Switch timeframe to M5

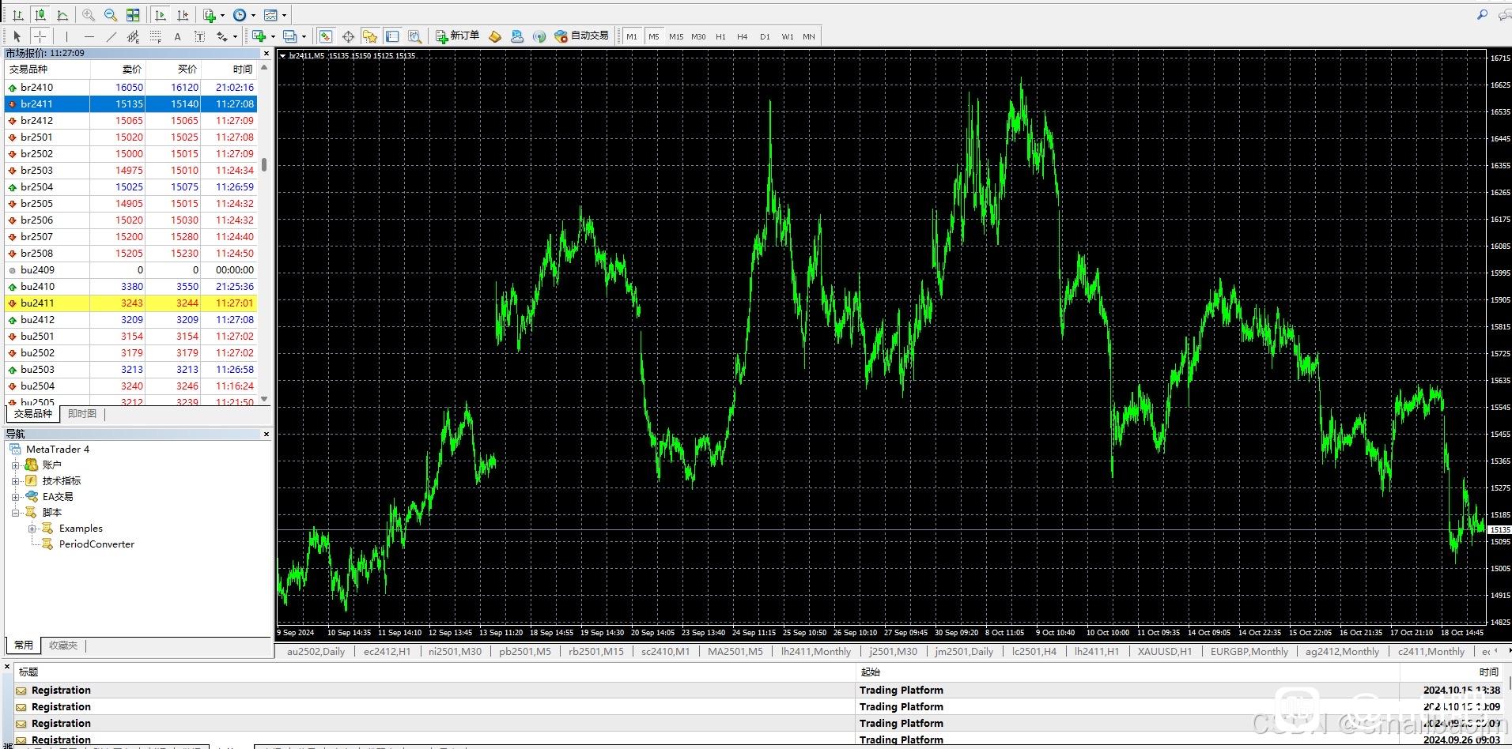[653, 36]
